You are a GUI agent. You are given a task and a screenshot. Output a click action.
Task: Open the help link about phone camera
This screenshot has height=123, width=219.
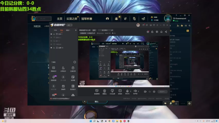(x=61, y=99)
